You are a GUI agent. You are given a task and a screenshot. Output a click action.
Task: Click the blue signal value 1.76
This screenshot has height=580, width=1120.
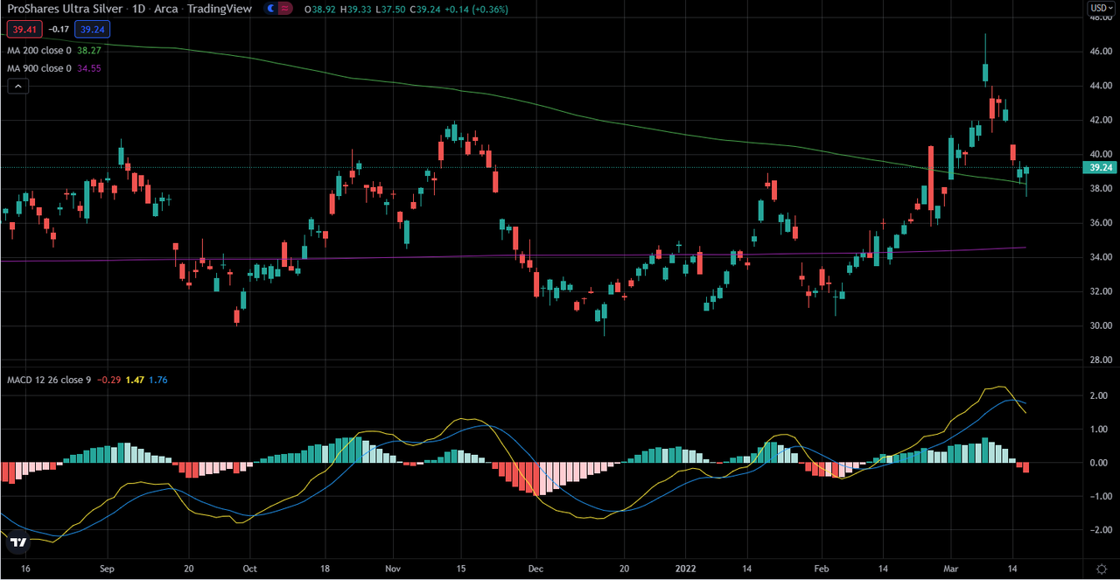157,380
